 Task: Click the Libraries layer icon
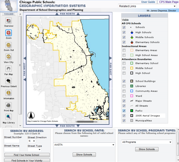pyautogui.click(x=132, y=86)
